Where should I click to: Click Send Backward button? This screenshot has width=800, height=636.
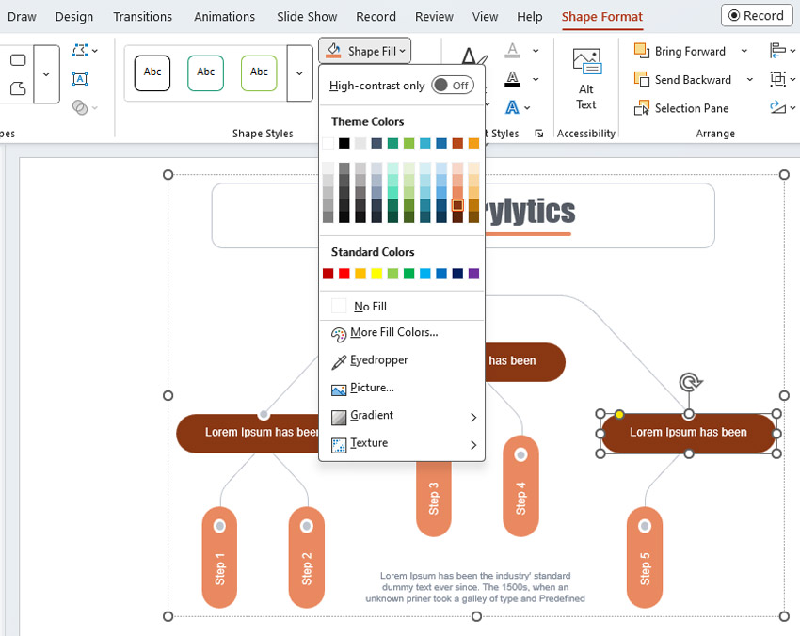tap(682, 80)
